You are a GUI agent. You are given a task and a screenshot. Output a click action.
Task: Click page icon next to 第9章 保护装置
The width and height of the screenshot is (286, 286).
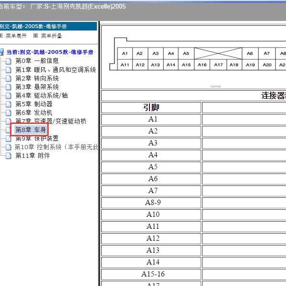9,139
